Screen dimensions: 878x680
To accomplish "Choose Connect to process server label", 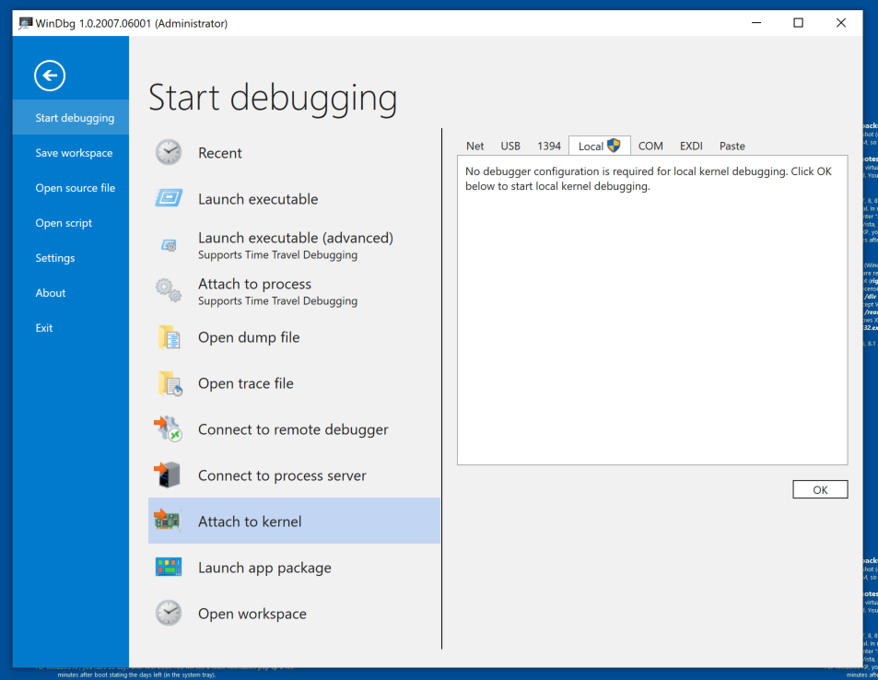I will pos(282,475).
